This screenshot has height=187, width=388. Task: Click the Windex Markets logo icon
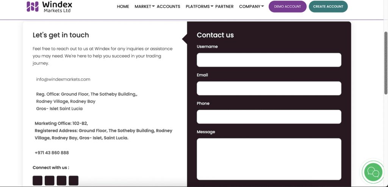point(33,7)
